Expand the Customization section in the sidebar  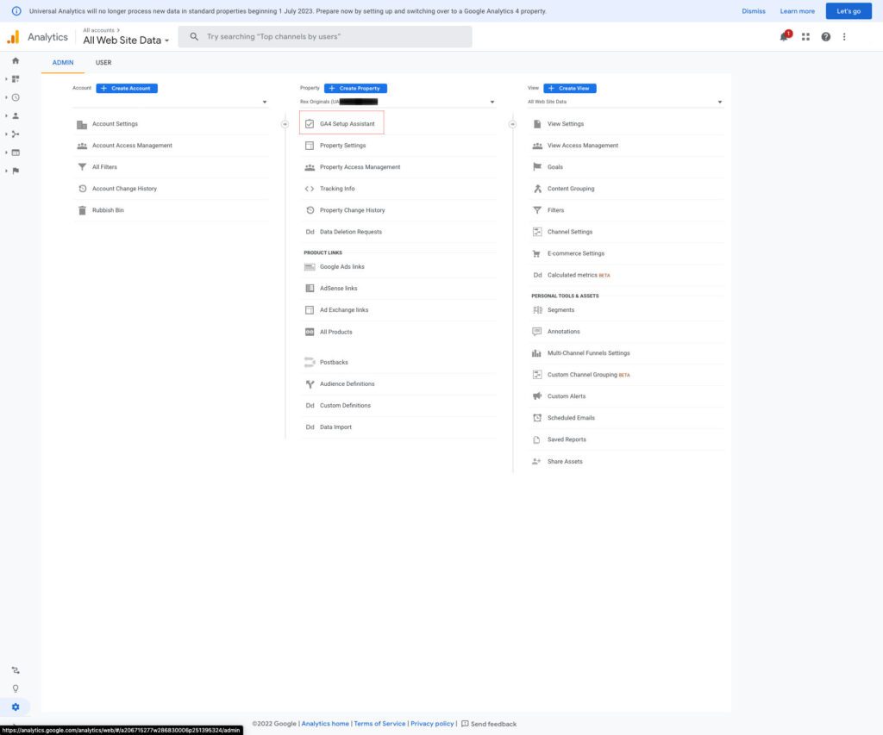(x=15, y=78)
